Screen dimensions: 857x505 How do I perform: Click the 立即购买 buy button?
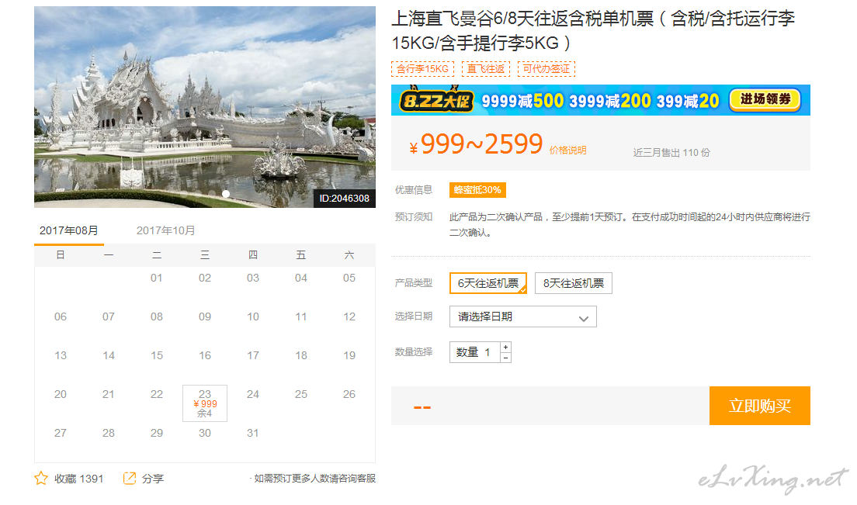(759, 406)
